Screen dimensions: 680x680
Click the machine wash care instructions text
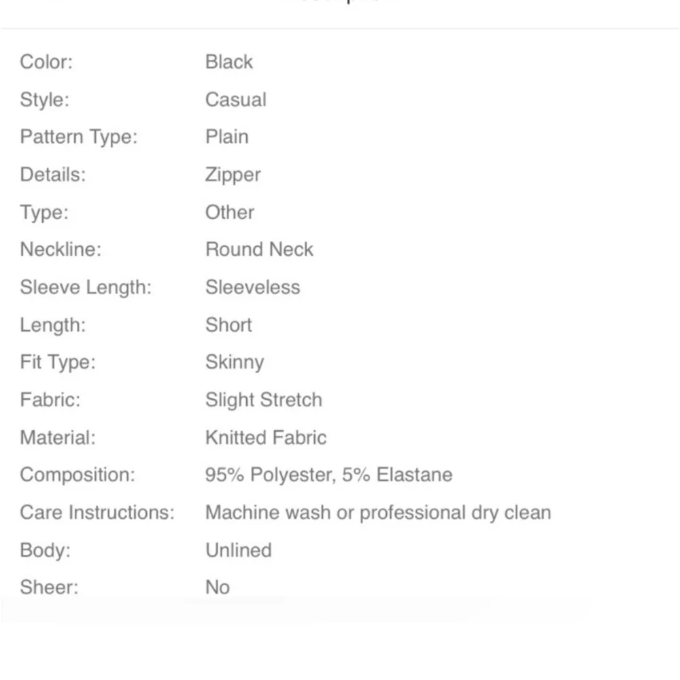377,512
